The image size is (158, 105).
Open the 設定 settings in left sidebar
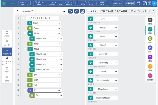click(x=7, y=78)
